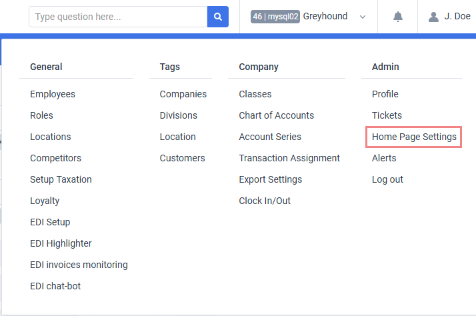Select EDI chat-bot
Image resolution: width=476 pixels, height=316 pixels.
tap(55, 286)
